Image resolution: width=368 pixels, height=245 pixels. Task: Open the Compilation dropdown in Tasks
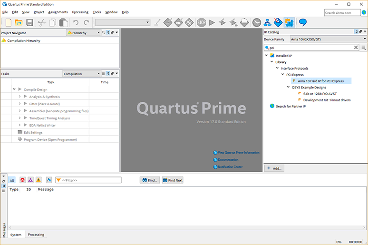82,74
